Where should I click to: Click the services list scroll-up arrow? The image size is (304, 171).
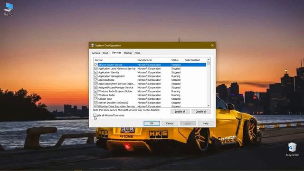click(209, 59)
